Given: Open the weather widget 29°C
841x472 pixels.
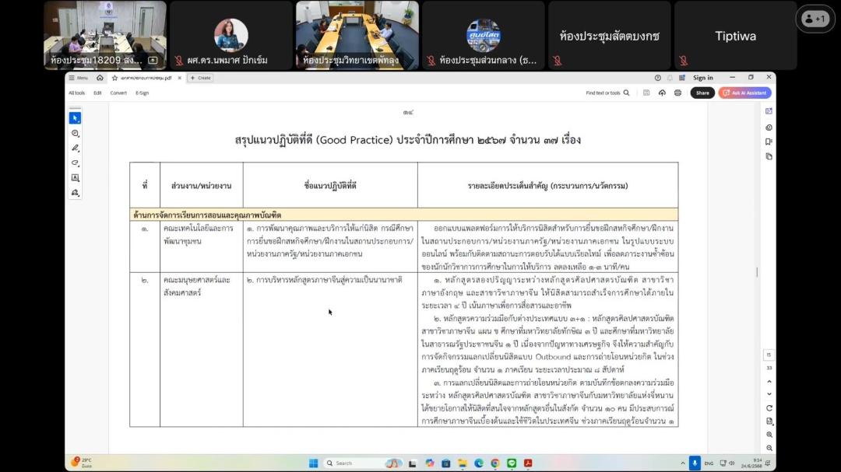Looking at the screenshot, I should click(82, 463).
